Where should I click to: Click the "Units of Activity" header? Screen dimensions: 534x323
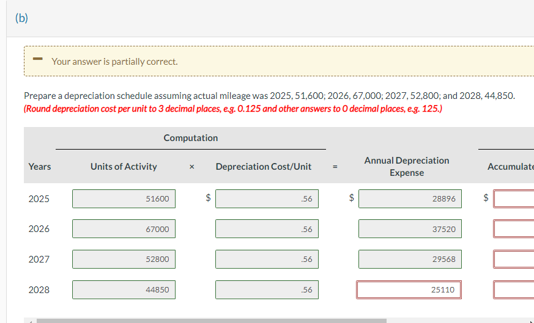pos(124,167)
